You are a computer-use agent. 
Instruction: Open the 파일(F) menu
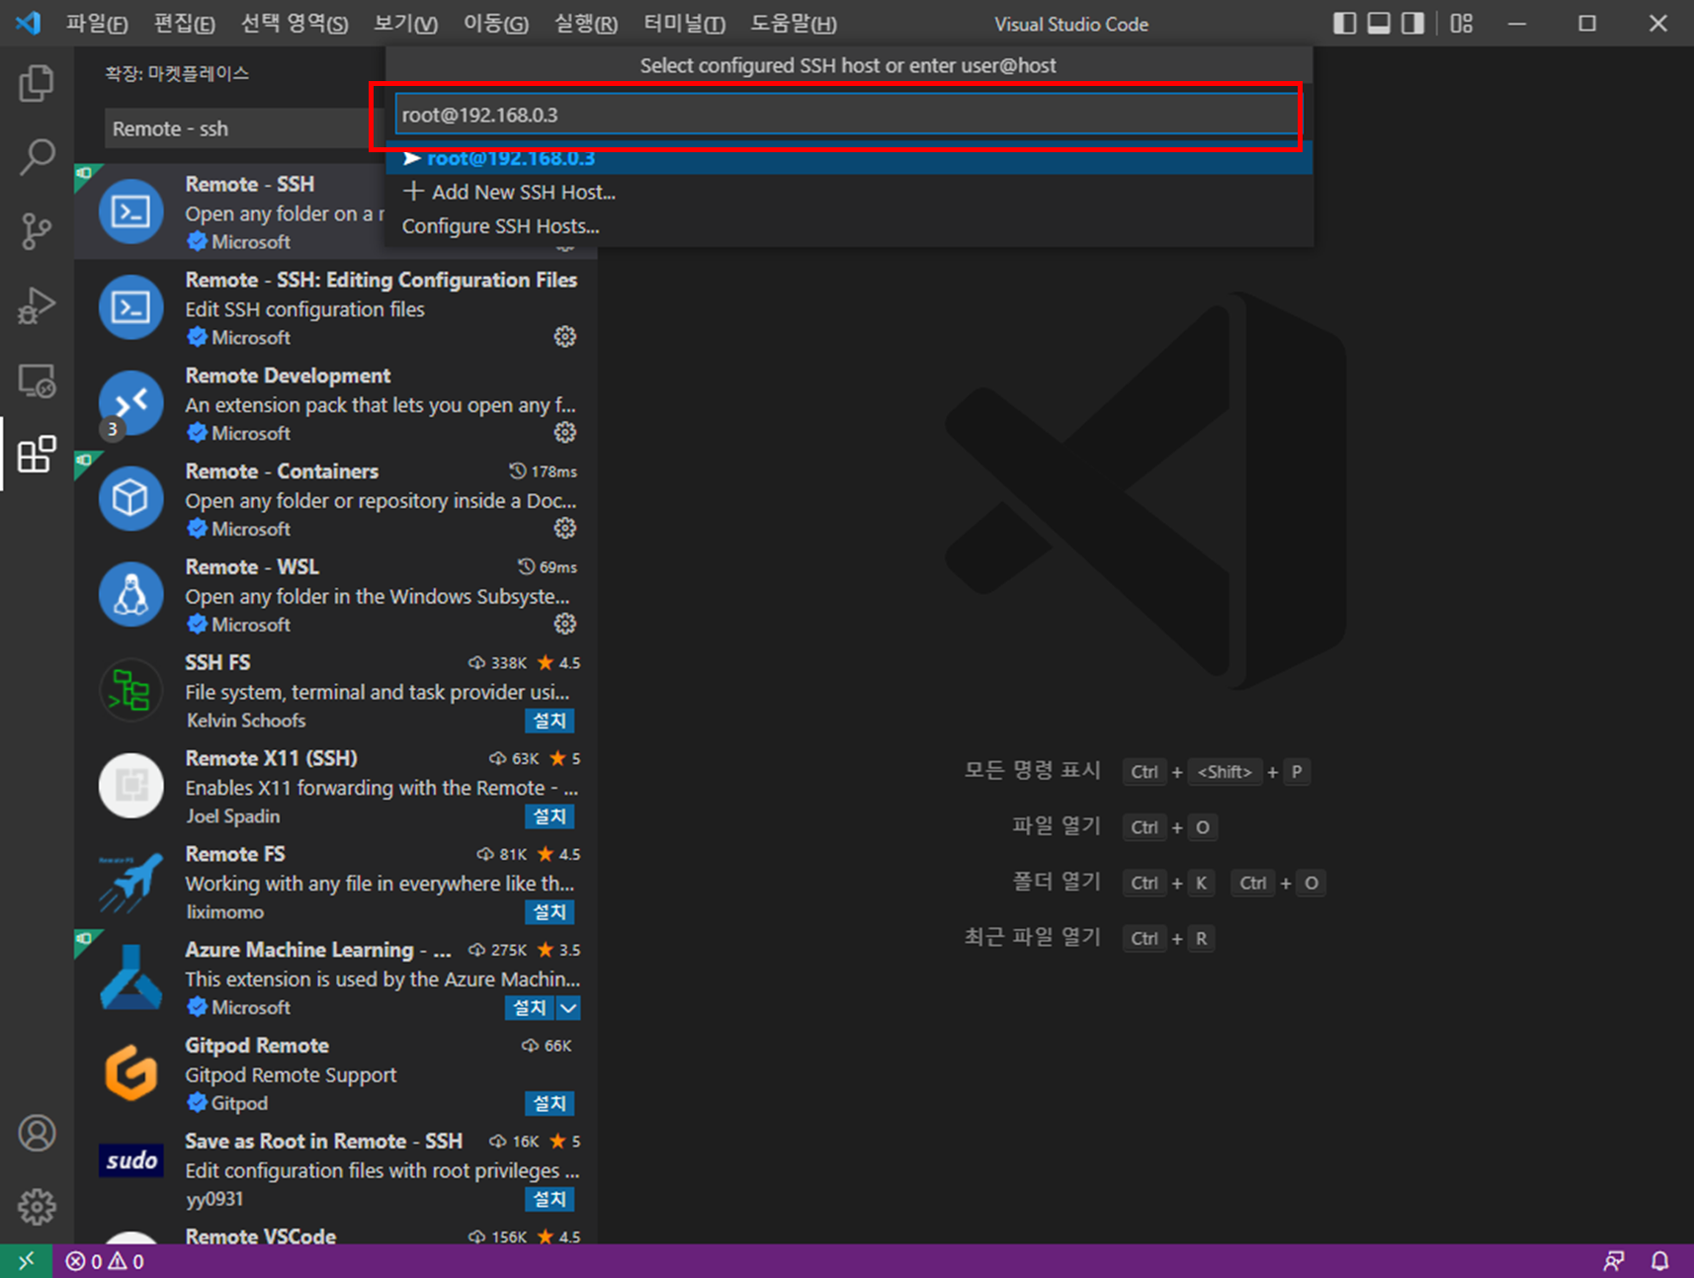coord(97,24)
